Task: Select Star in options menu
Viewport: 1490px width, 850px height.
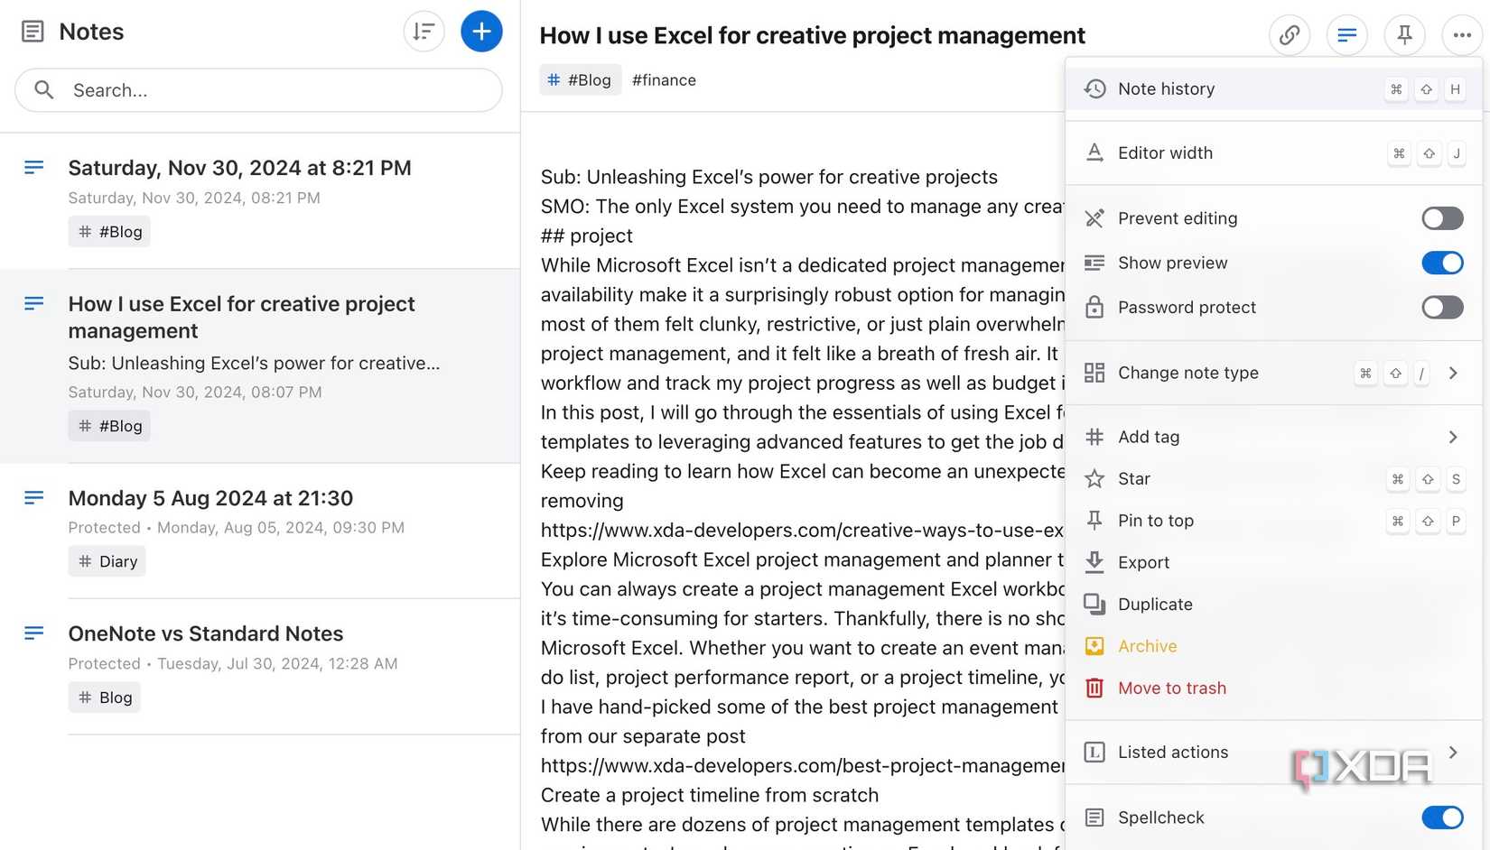Action: point(1274,478)
